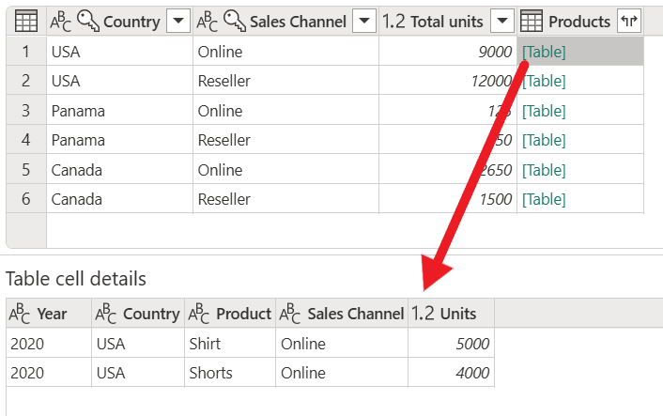663x416 pixels.
Task: Open the [Table] link in row 3
Action: (x=544, y=111)
